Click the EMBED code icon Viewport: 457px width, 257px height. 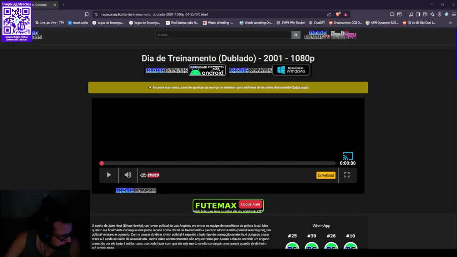pyautogui.click(x=150, y=175)
